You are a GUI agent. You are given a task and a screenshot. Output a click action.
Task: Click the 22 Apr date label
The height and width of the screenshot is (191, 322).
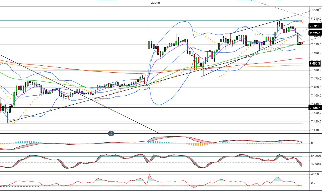[x=155, y=3]
